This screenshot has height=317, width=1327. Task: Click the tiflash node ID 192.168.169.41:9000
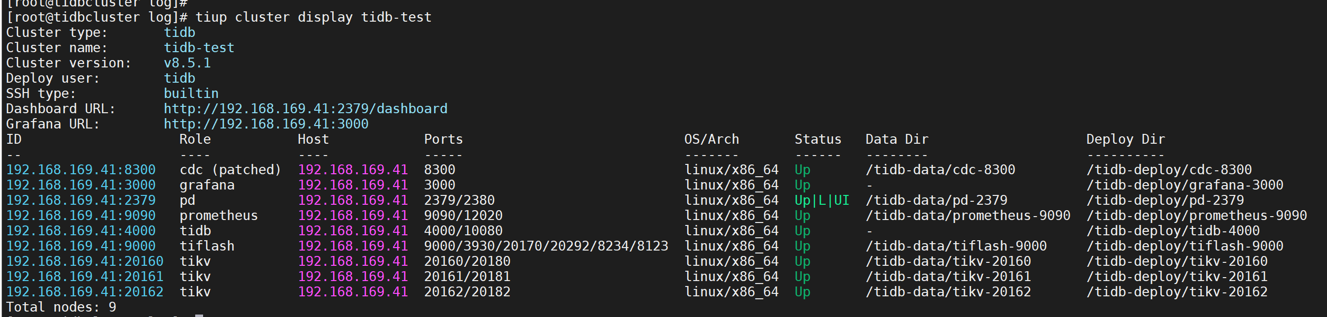pos(81,246)
